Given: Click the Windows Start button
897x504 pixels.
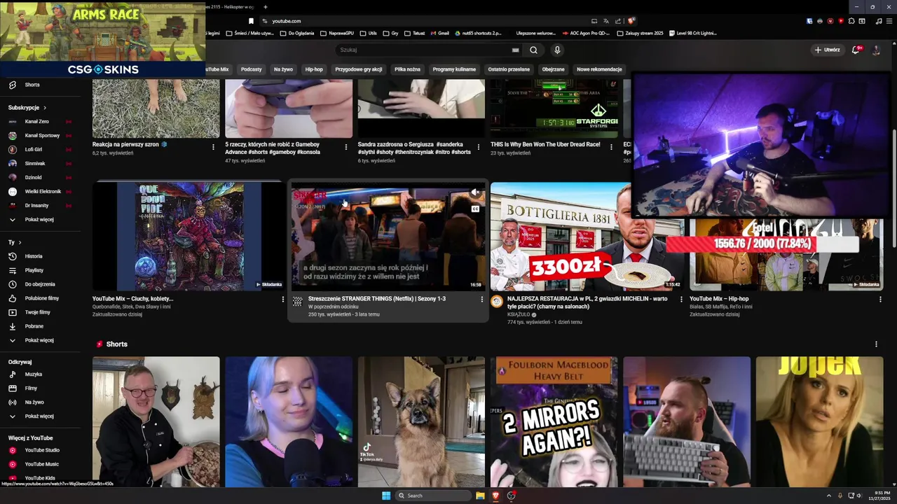Looking at the screenshot, I should pyautogui.click(x=386, y=496).
